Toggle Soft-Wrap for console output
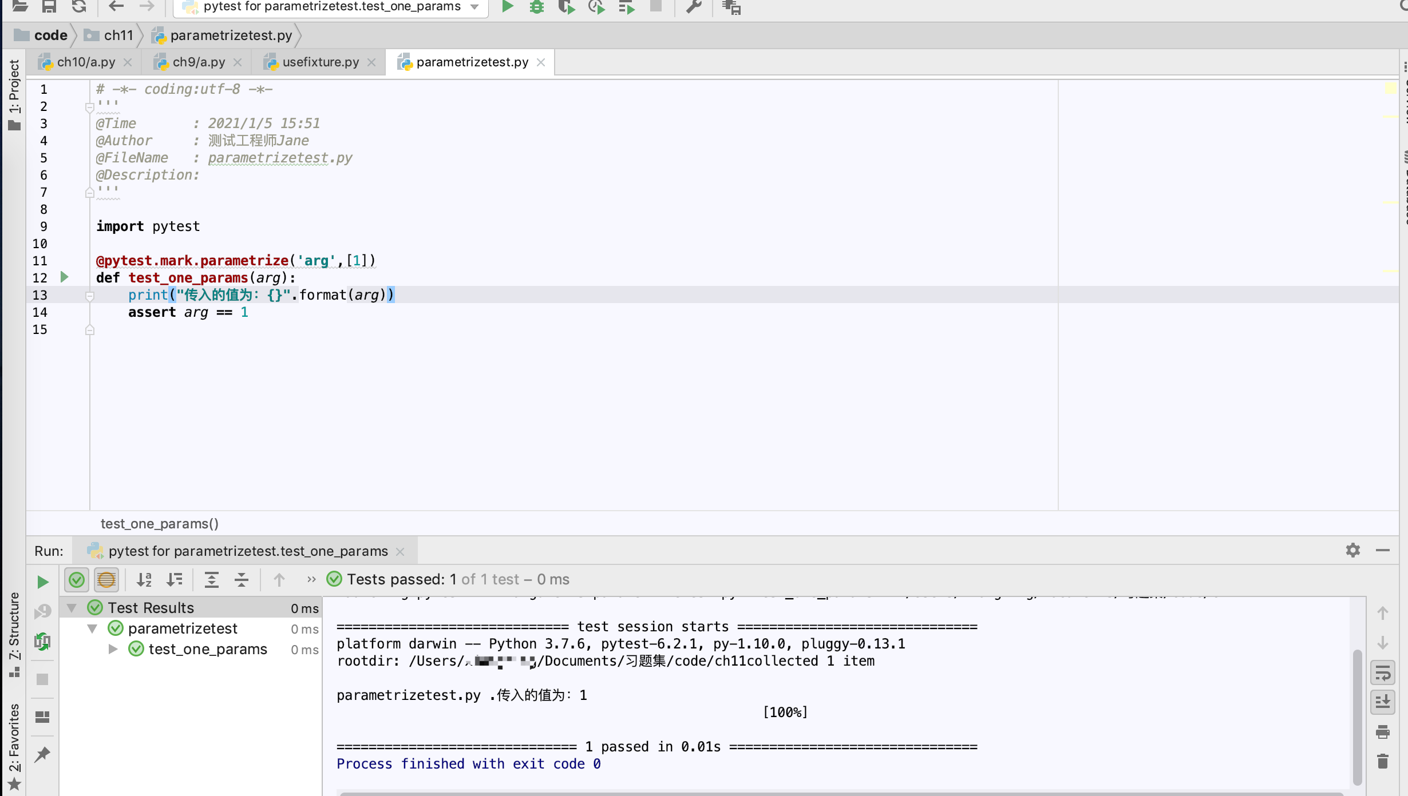This screenshot has height=796, width=1408. click(x=1383, y=673)
